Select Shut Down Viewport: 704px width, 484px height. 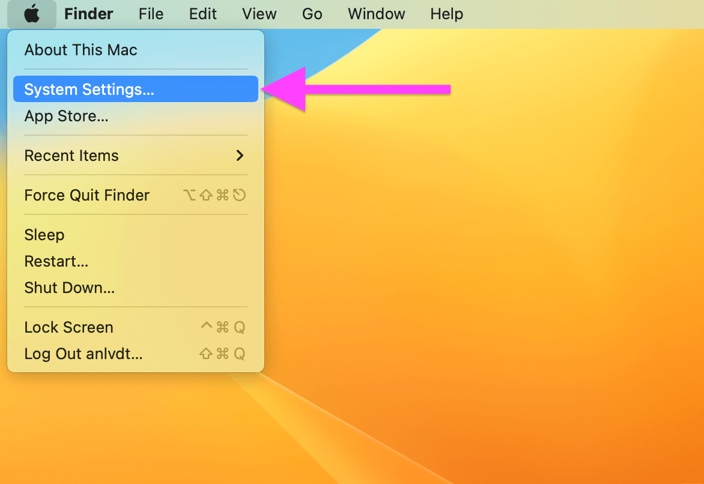69,288
